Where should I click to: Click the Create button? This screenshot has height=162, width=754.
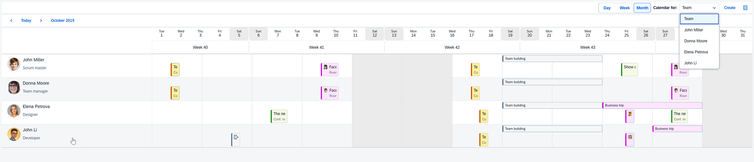(730, 8)
